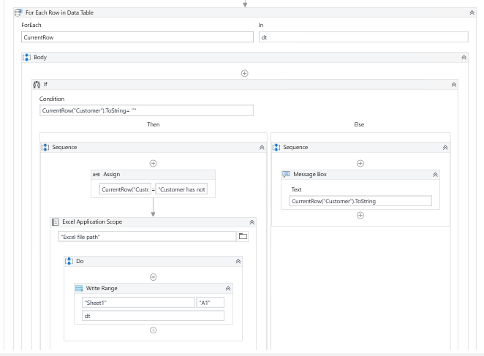Collapse the Do container
This screenshot has width=484, height=356.
tap(238, 262)
